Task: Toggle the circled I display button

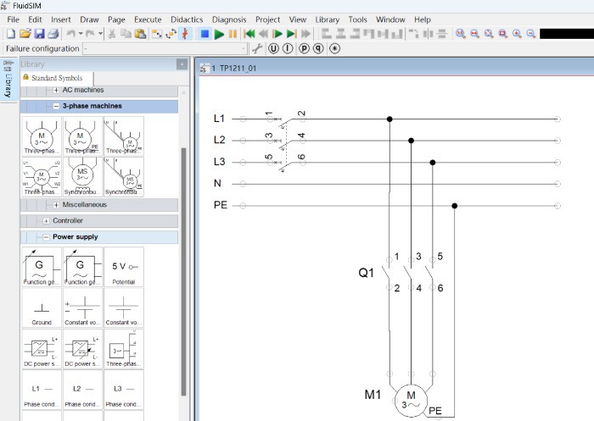Action: pyautogui.click(x=289, y=48)
